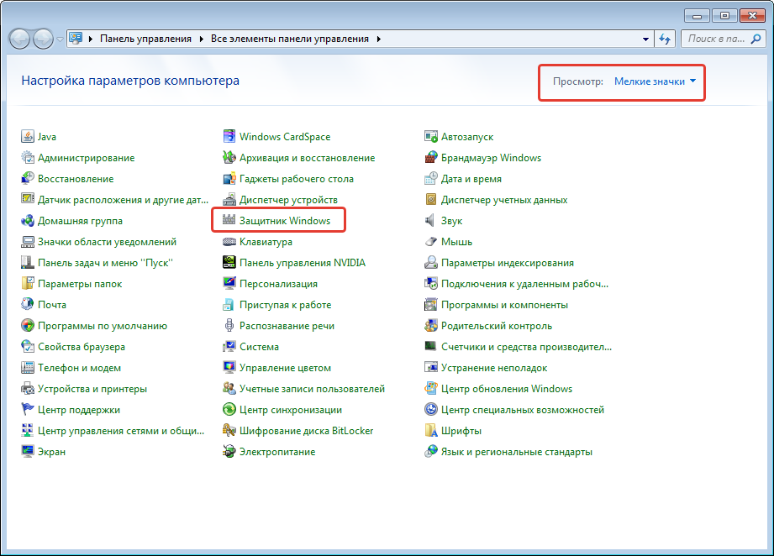Open the Мелкие значки view dropdown

pos(655,81)
